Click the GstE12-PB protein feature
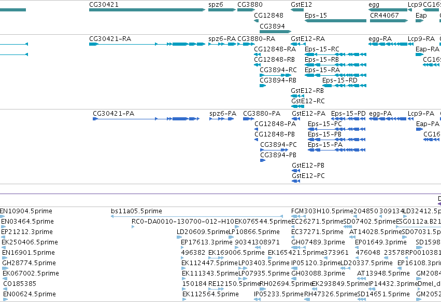This screenshot has width=441, height=302. tap(296, 171)
